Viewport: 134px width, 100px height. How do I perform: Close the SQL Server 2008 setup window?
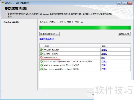click(130, 3)
